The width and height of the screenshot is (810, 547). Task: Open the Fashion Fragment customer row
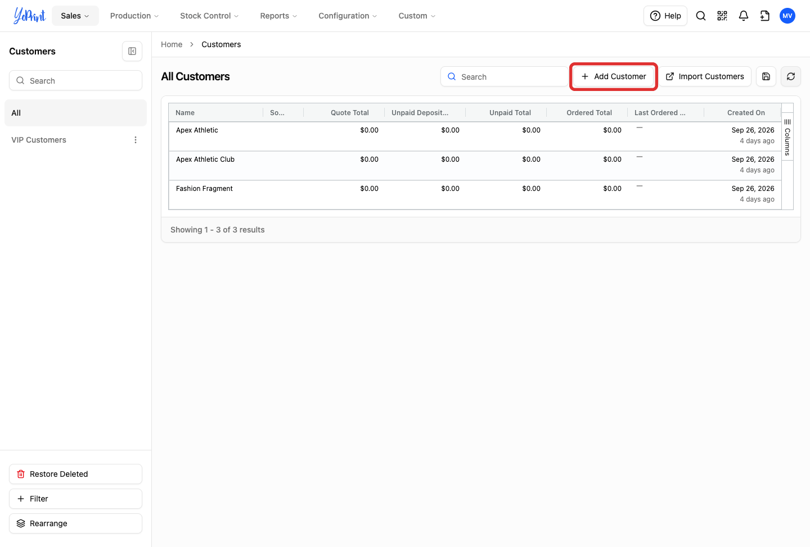pyautogui.click(x=475, y=195)
